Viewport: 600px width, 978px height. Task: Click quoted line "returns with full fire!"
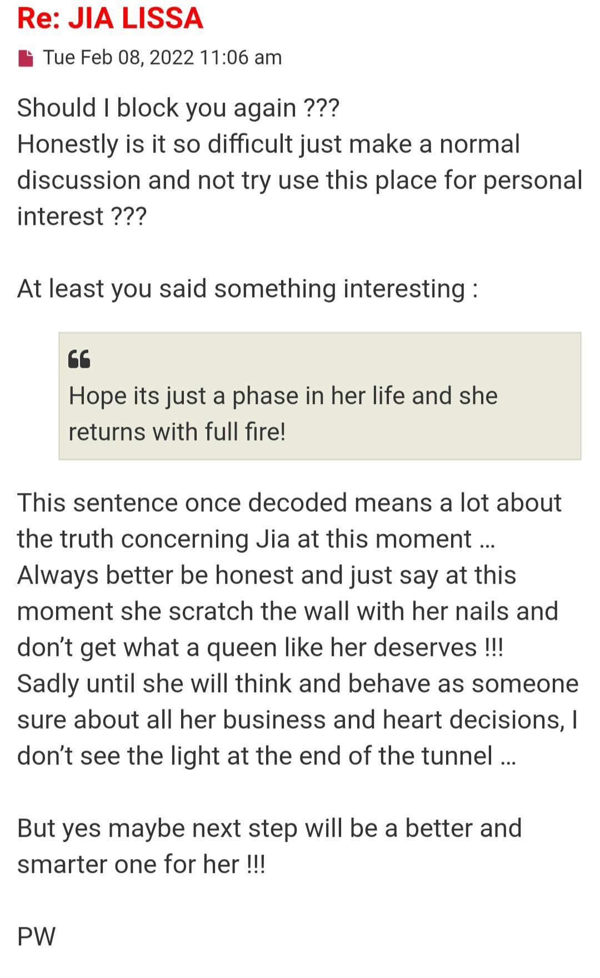(177, 432)
